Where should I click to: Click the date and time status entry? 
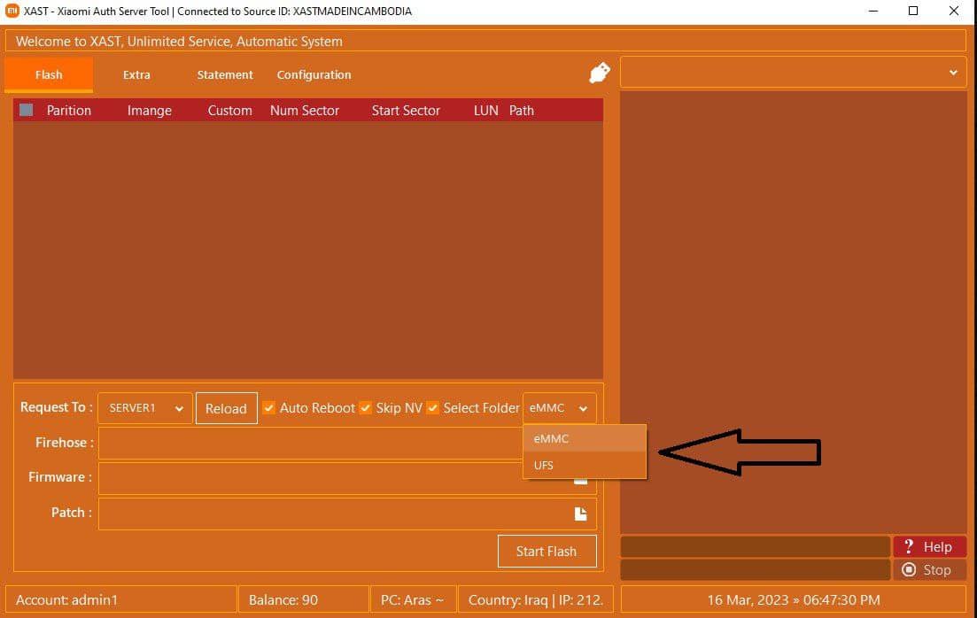793,600
